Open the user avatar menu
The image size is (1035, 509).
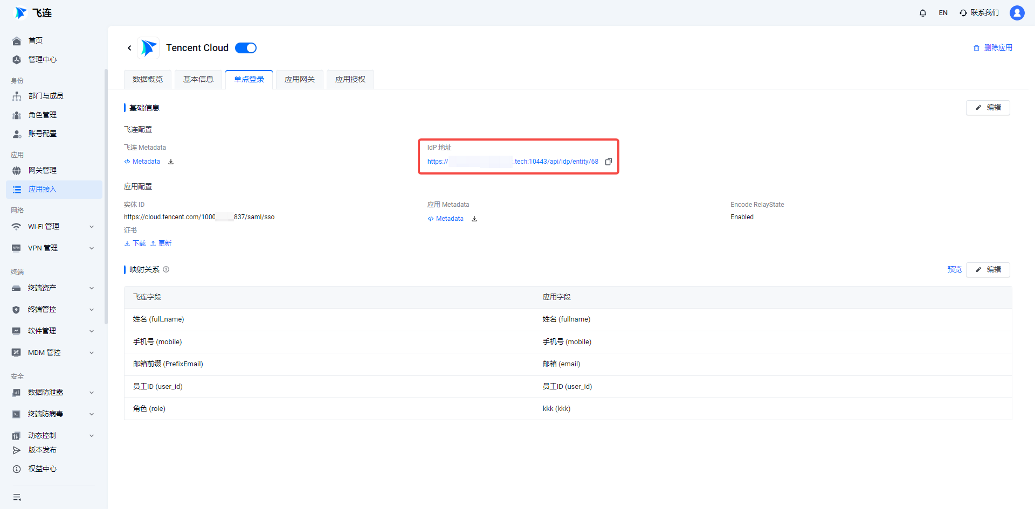[x=1017, y=13]
